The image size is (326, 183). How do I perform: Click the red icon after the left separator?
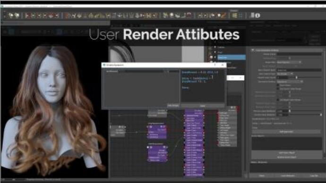27,16
